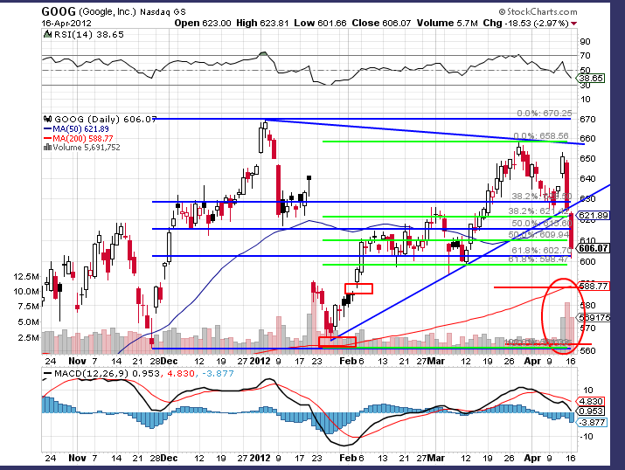
Task: Click the black 0.953 MACD axis tag
Action: (590, 411)
